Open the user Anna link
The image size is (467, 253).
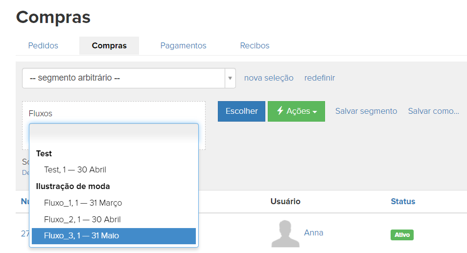[313, 232]
